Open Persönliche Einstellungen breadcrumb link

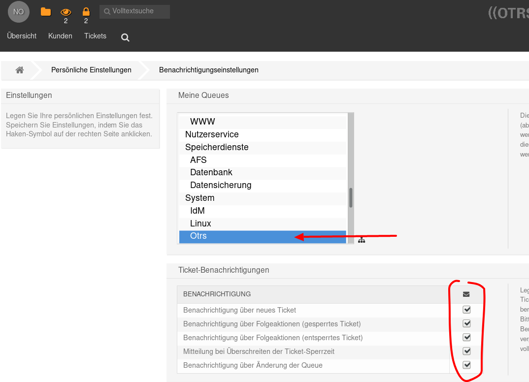pos(91,70)
